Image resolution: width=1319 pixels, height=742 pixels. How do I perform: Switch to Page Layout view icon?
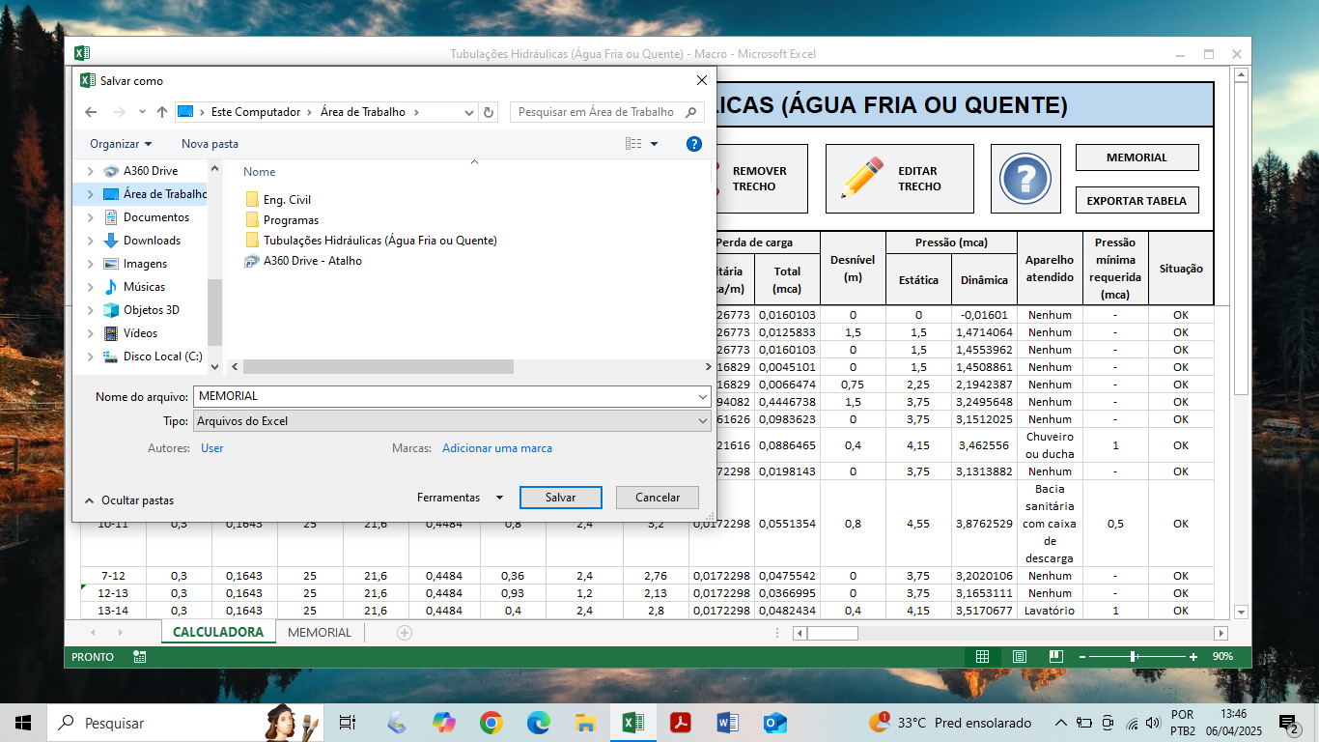pyautogui.click(x=1019, y=657)
